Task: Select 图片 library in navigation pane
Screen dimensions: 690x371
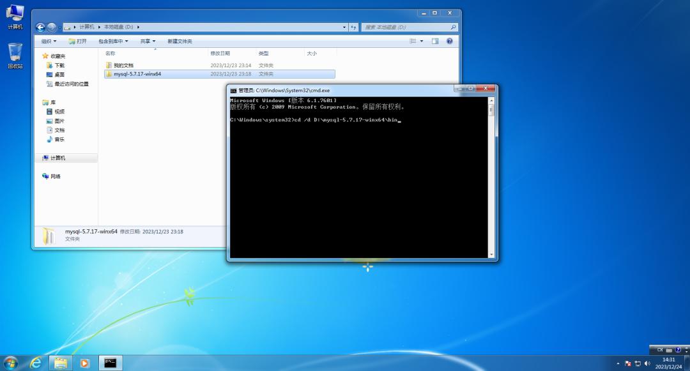Action: 56,121
